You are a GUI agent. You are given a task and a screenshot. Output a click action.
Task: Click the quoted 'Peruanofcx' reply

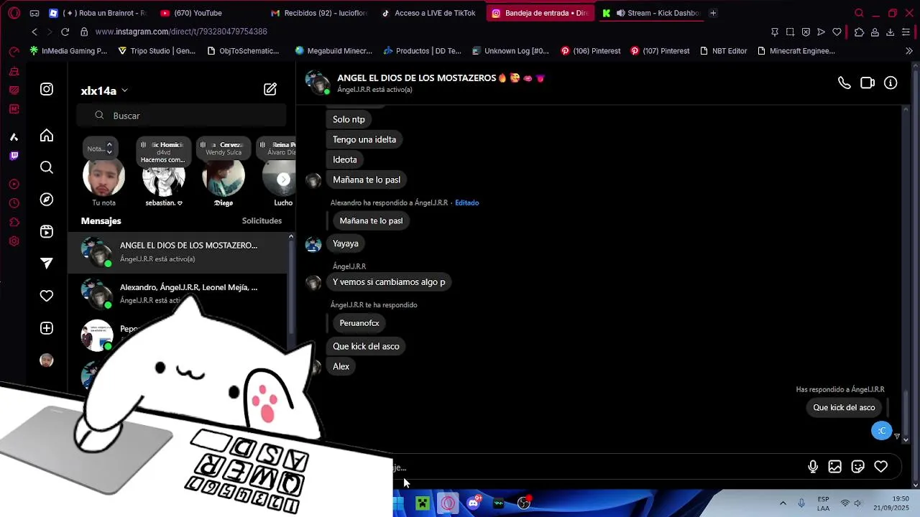(x=359, y=323)
